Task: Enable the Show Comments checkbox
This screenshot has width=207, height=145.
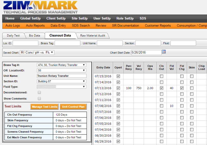Action: tap(39, 98)
